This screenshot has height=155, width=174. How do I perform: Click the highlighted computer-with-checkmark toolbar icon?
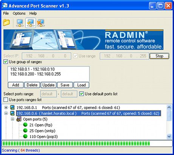coord(31,23)
